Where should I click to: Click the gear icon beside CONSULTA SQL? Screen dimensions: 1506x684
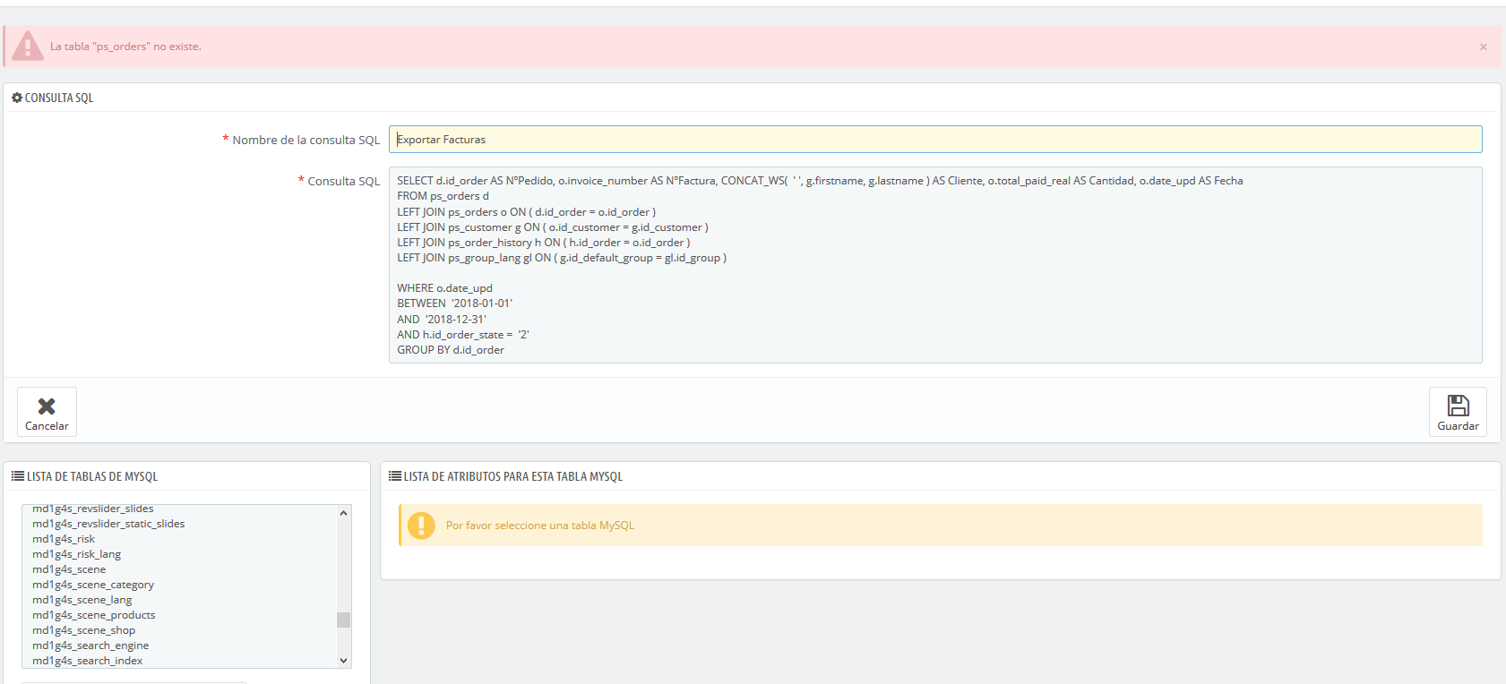click(x=17, y=98)
